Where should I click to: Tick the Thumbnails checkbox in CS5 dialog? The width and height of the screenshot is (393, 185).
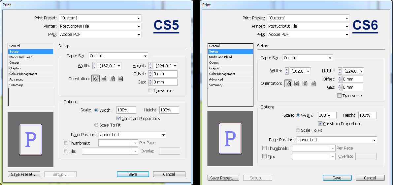click(66, 143)
